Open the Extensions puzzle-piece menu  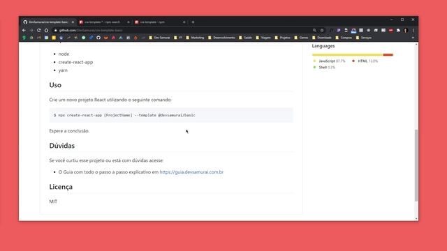[x=398, y=30]
